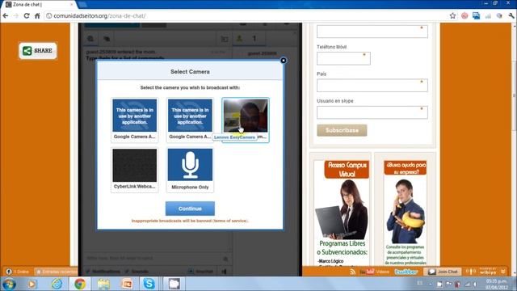Choose the CyberLink Webcam option
517x291 pixels.
(x=135, y=170)
